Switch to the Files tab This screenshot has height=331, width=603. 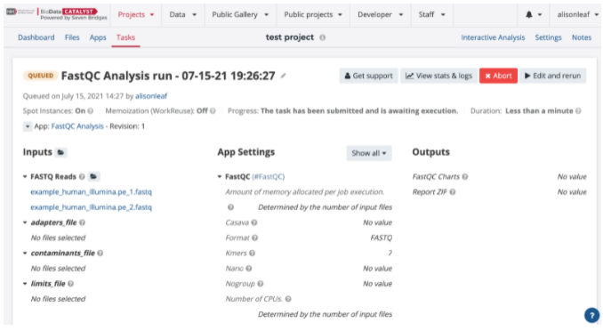(x=72, y=37)
